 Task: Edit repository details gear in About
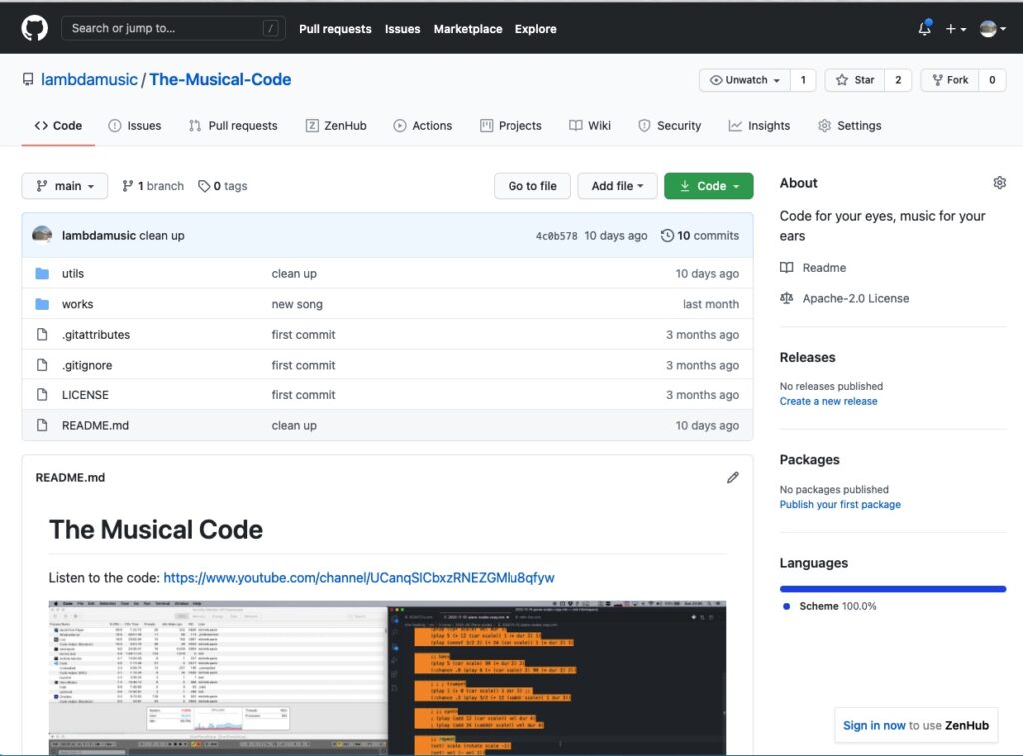999,183
